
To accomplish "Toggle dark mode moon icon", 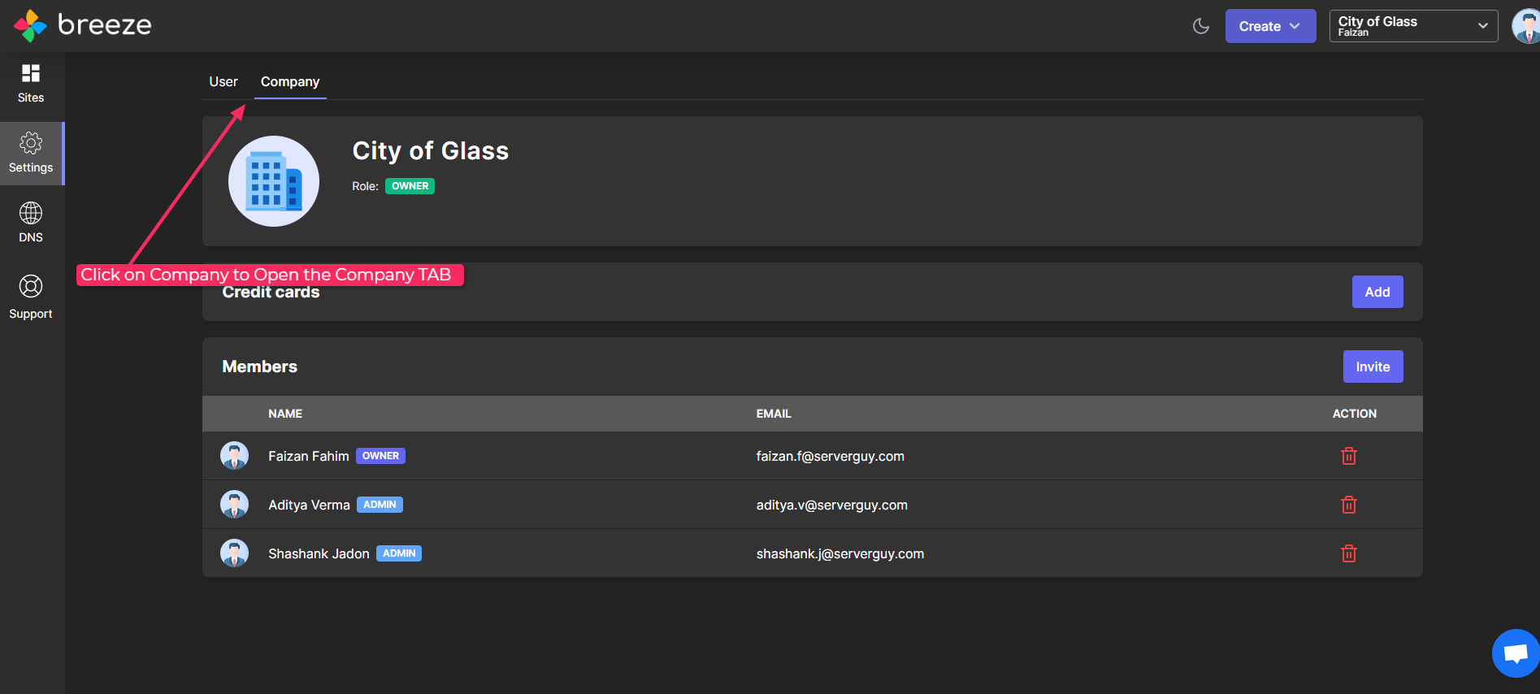I will tap(1201, 26).
